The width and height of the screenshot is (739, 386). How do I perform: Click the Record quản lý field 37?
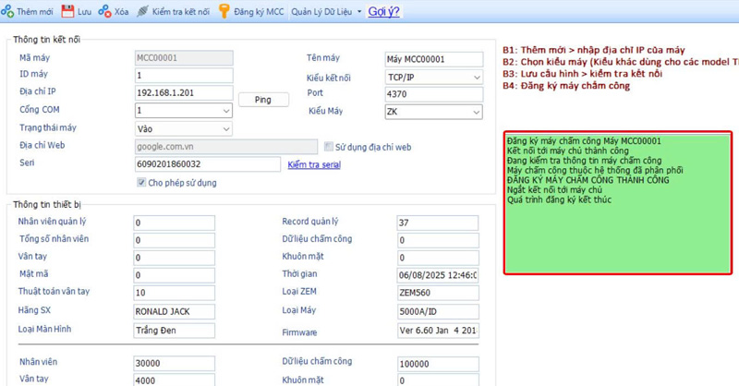click(438, 223)
